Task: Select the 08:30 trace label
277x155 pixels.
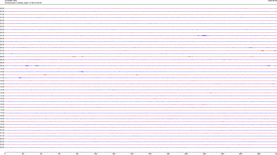Action: [x=2, y=60]
